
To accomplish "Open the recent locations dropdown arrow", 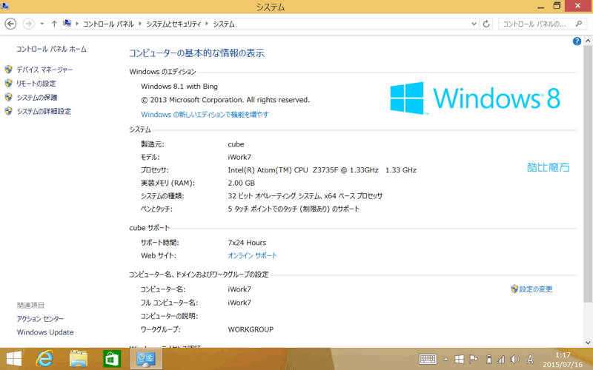I will click(x=42, y=24).
